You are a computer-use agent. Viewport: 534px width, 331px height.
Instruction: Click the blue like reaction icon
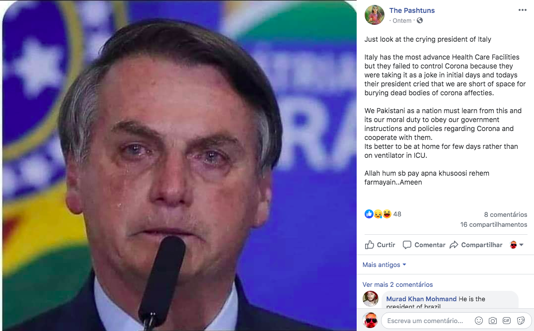click(x=369, y=214)
